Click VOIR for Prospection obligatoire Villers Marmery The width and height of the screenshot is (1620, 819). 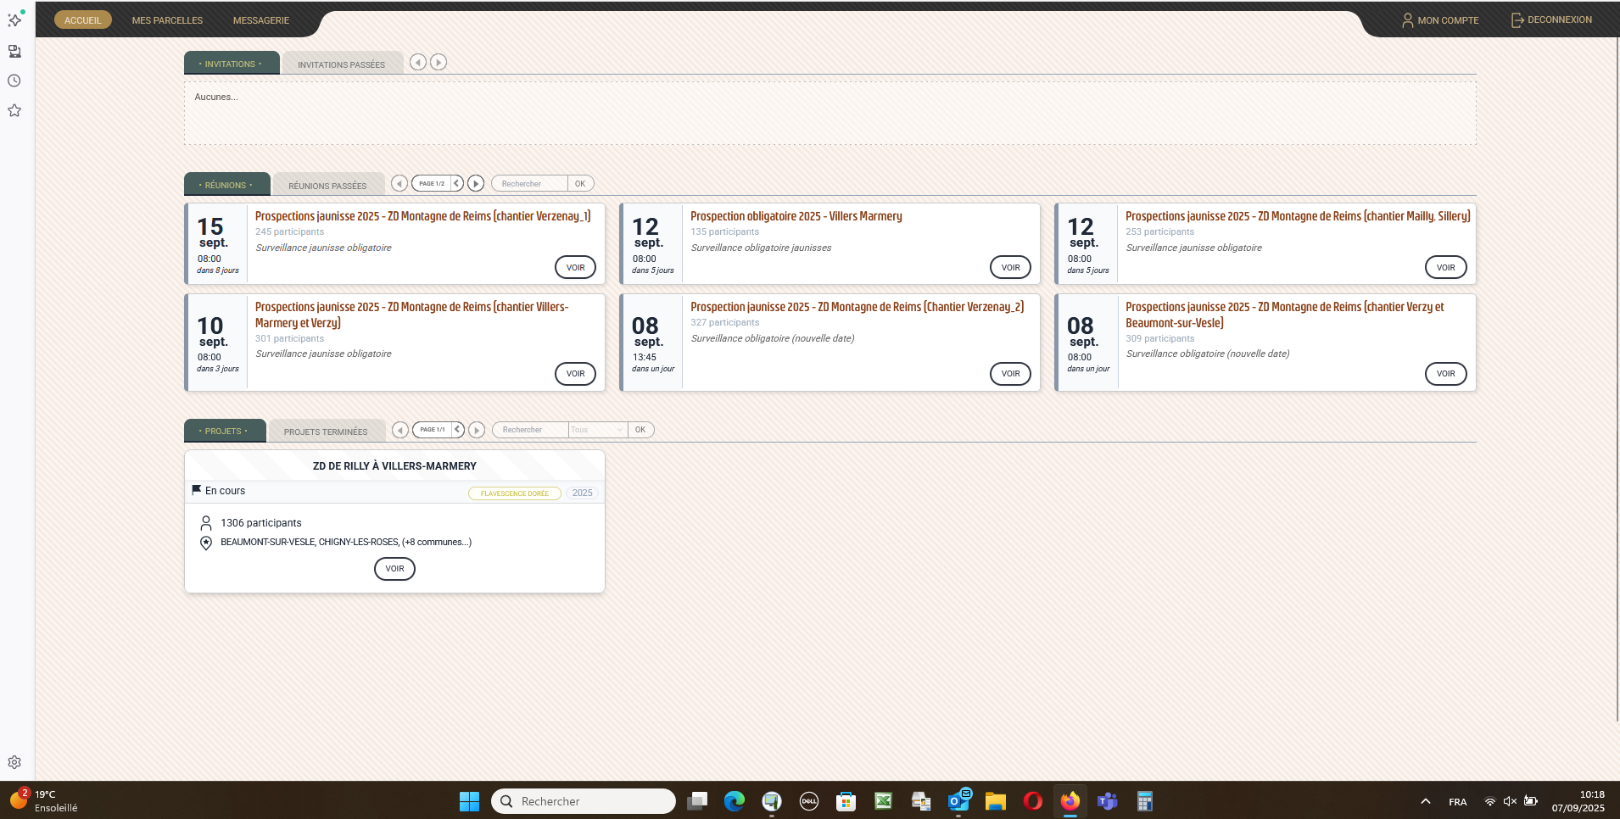pos(1010,268)
